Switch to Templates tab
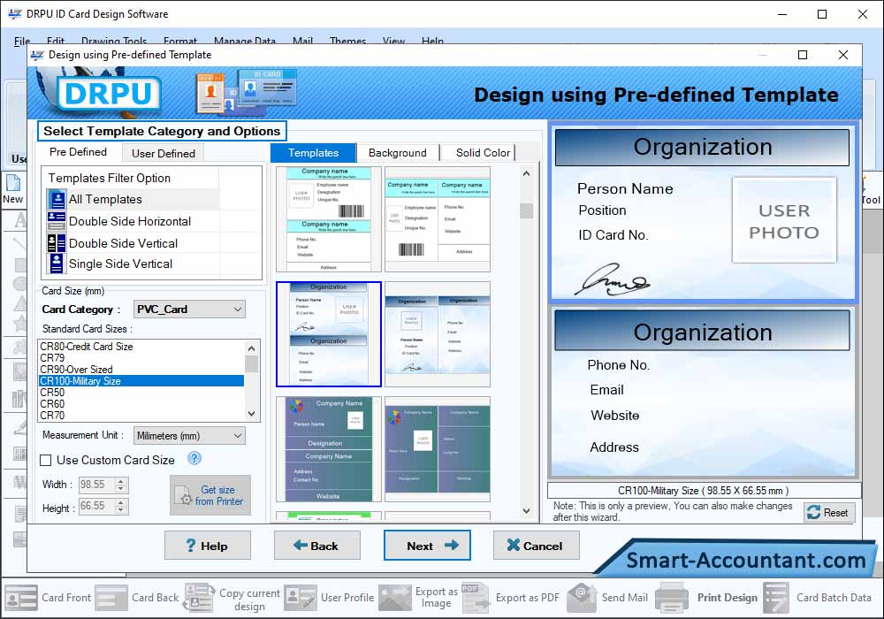Image resolution: width=884 pixels, height=619 pixels. 314,153
